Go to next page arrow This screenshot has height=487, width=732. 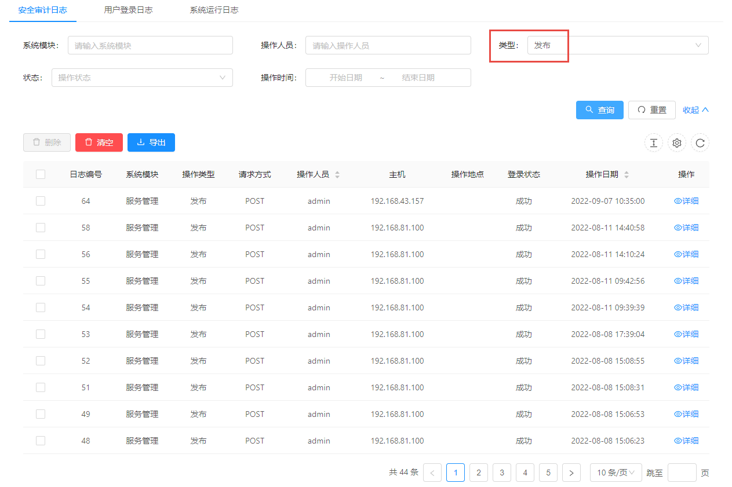(571, 473)
